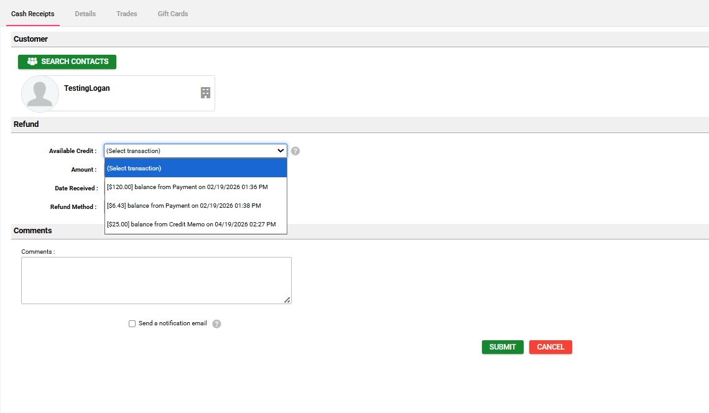
Task: Select the Cash Receipts tab
Action: (x=33, y=14)
